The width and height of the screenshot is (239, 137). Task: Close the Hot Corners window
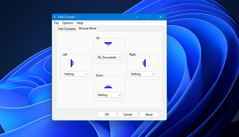click(161, 17)
